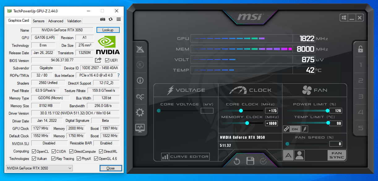Toggle the DirectCompute checkbox

pyautogui.click(x=71, y=152)
